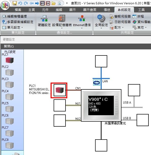Toggle the ON display button
The height and width of the screenshot is (155, 151).
(48, 3)
